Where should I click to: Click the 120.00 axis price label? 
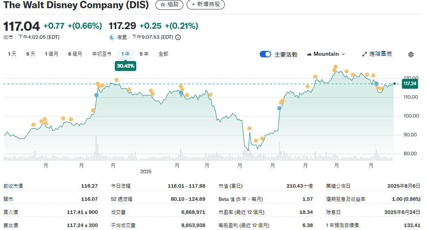[x=411, y=77]
